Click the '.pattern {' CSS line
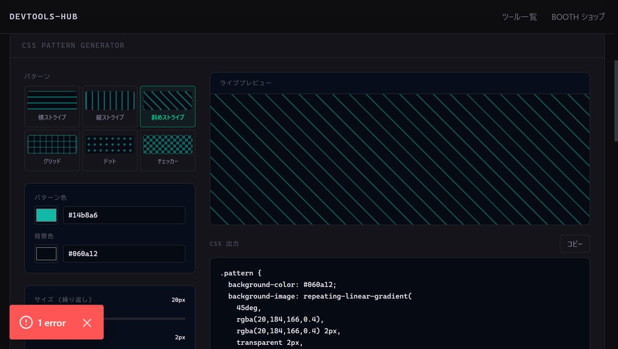This screenshot has height=349, width=618. (240, 273)
